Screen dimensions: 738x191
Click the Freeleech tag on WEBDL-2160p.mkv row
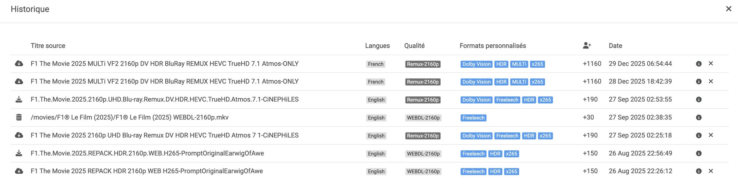tap(473, 118)
